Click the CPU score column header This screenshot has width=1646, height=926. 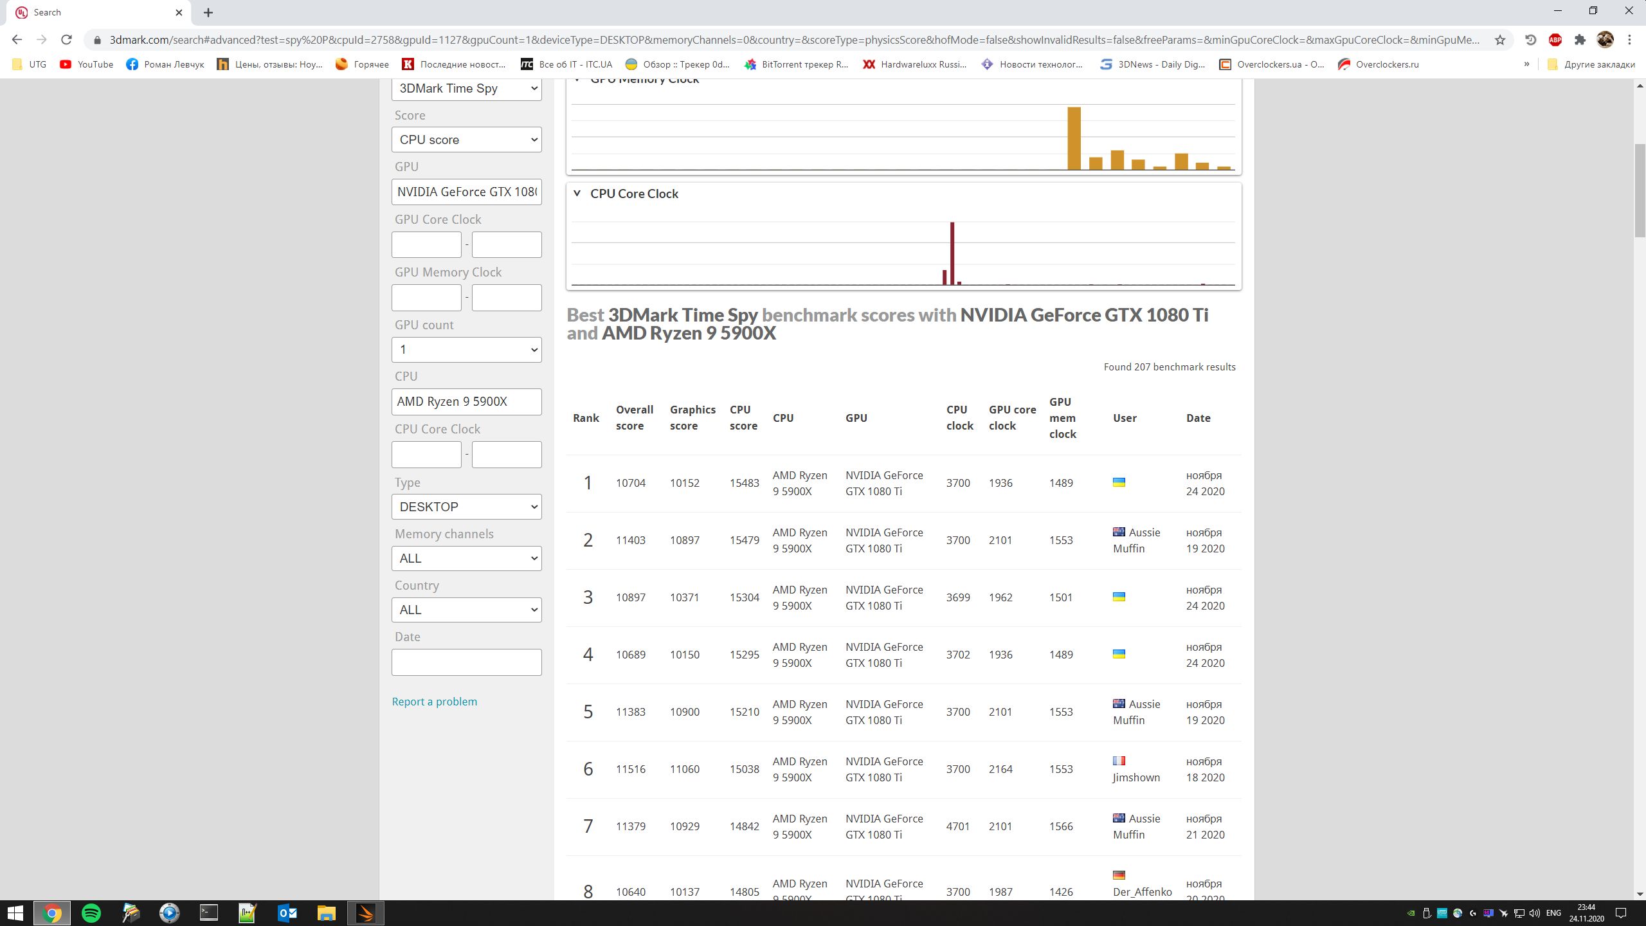tap(743, 418)
